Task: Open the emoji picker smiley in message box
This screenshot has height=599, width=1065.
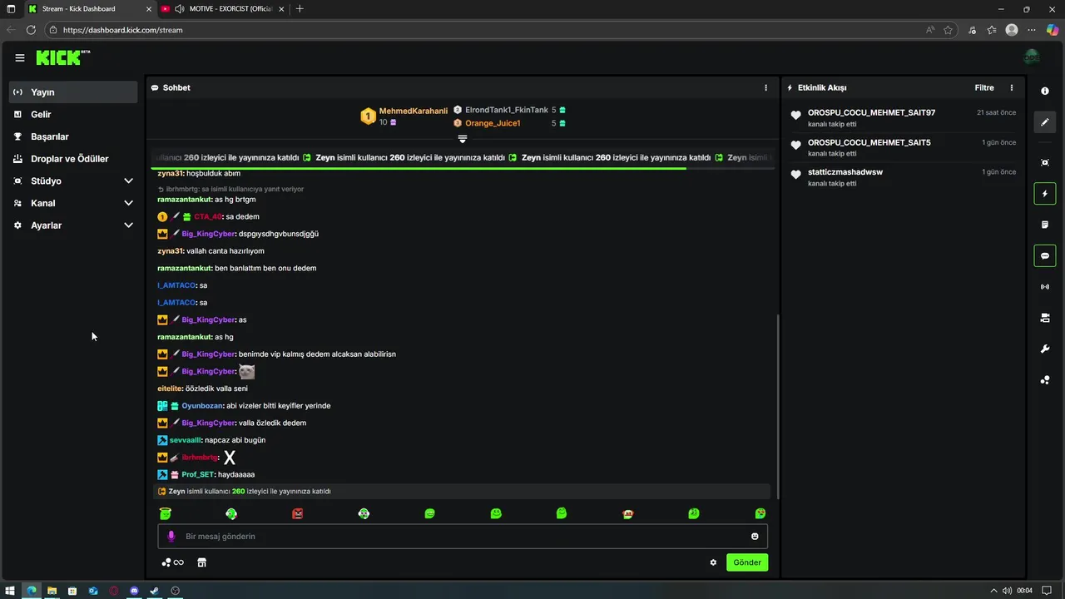Action: coord(755,537)
